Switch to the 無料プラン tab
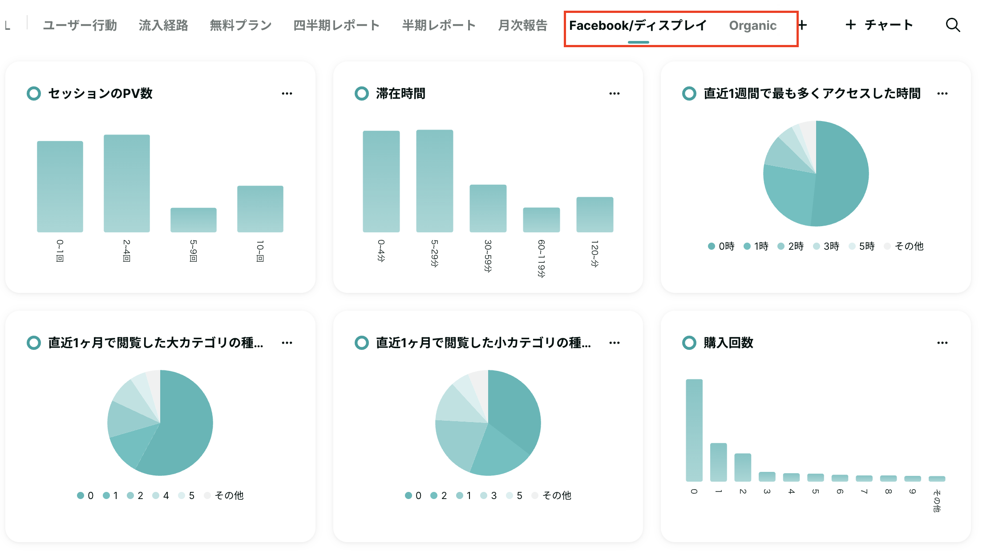This screenshot has height=552, width=1003. point(241,25)
